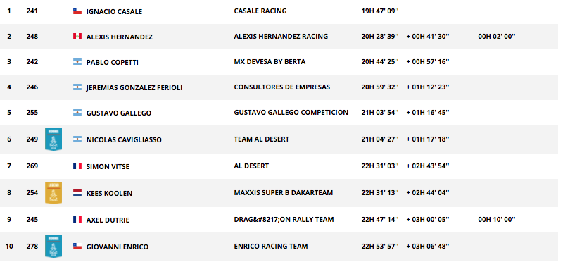Click Alexis Hernandez's 00H 02' 00'' penalty
The width and height of the screenshot is (563, 262).
click(x=497, y=37)
